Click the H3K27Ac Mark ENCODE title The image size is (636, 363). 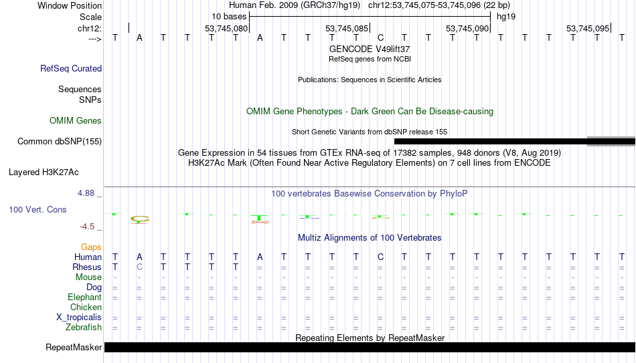[x=370, y=163]
